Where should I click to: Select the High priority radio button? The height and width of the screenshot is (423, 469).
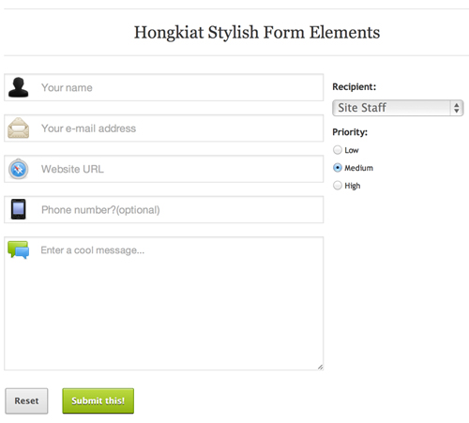pyautogui.click(x=338, y=186)
